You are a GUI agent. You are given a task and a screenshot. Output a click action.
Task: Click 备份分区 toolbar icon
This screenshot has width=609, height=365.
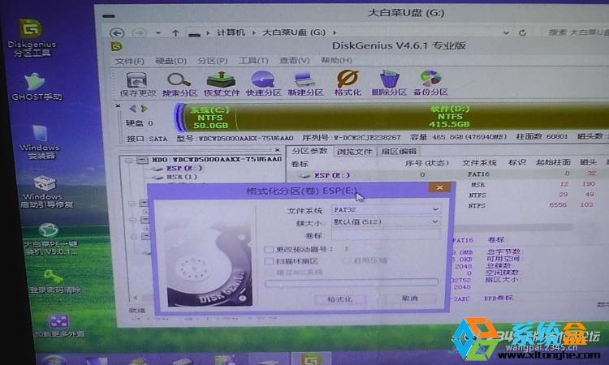(x=430, y=83)
